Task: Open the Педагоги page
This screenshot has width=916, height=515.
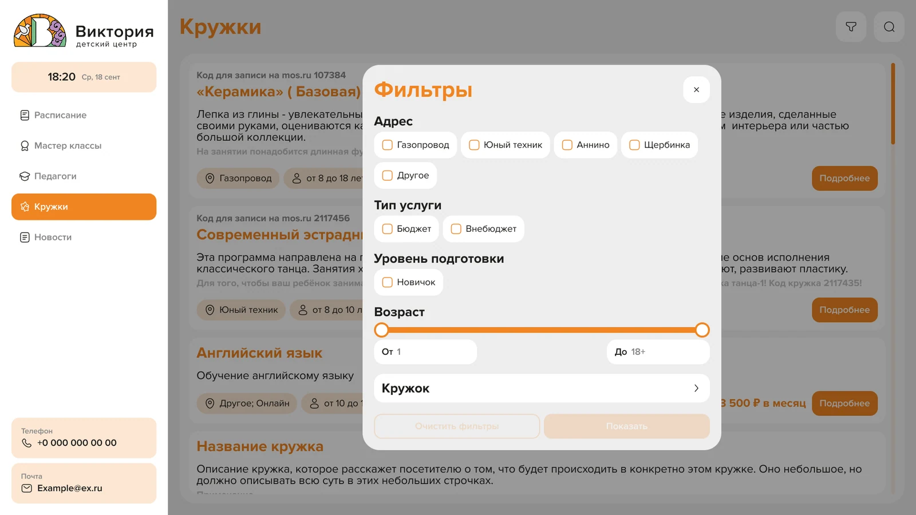Action: pyautogui.click(x=84, y=176)
